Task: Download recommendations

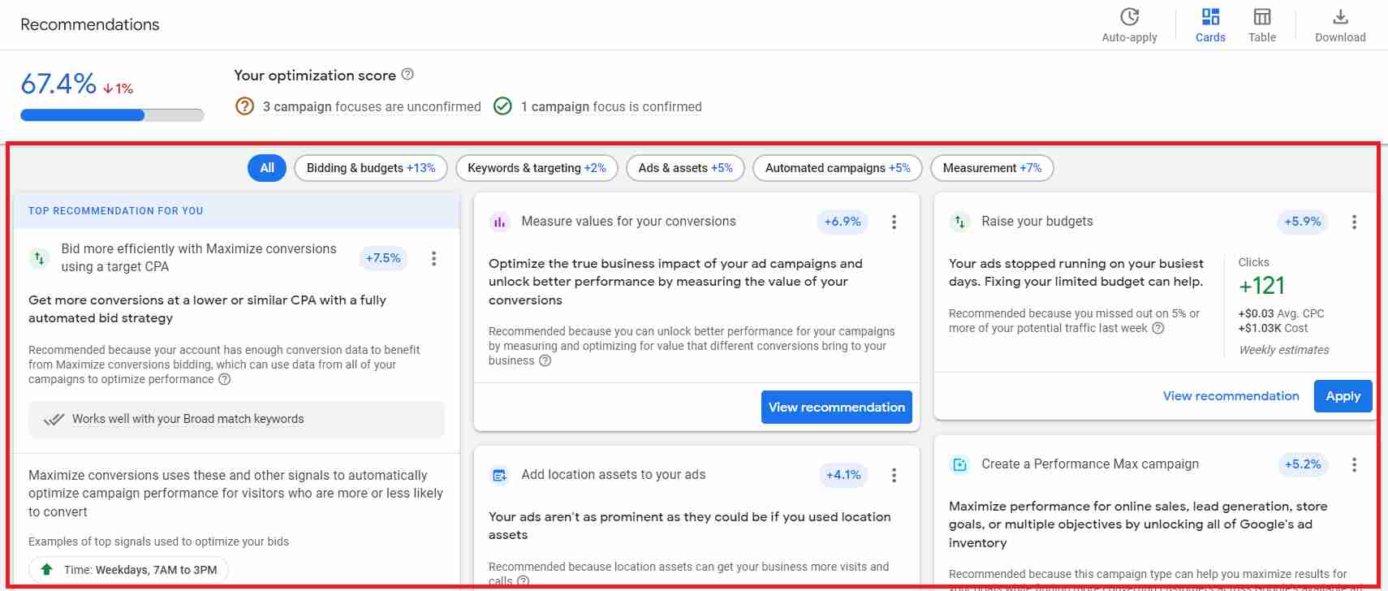Action: click(1340, 25)
